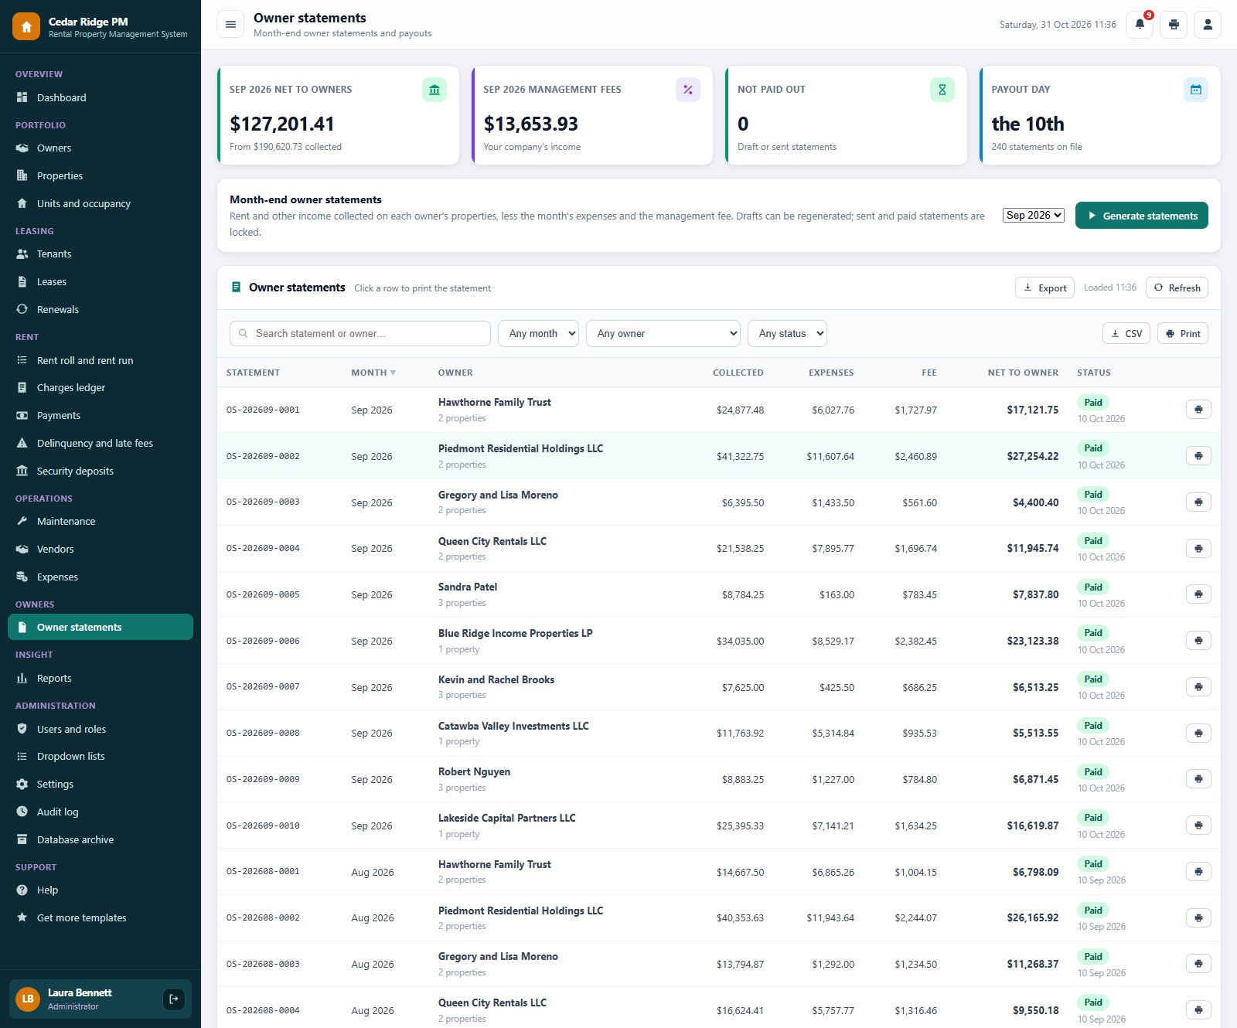Go to Owners in the sidebar

pyautogui.click(x=101, y=148)
